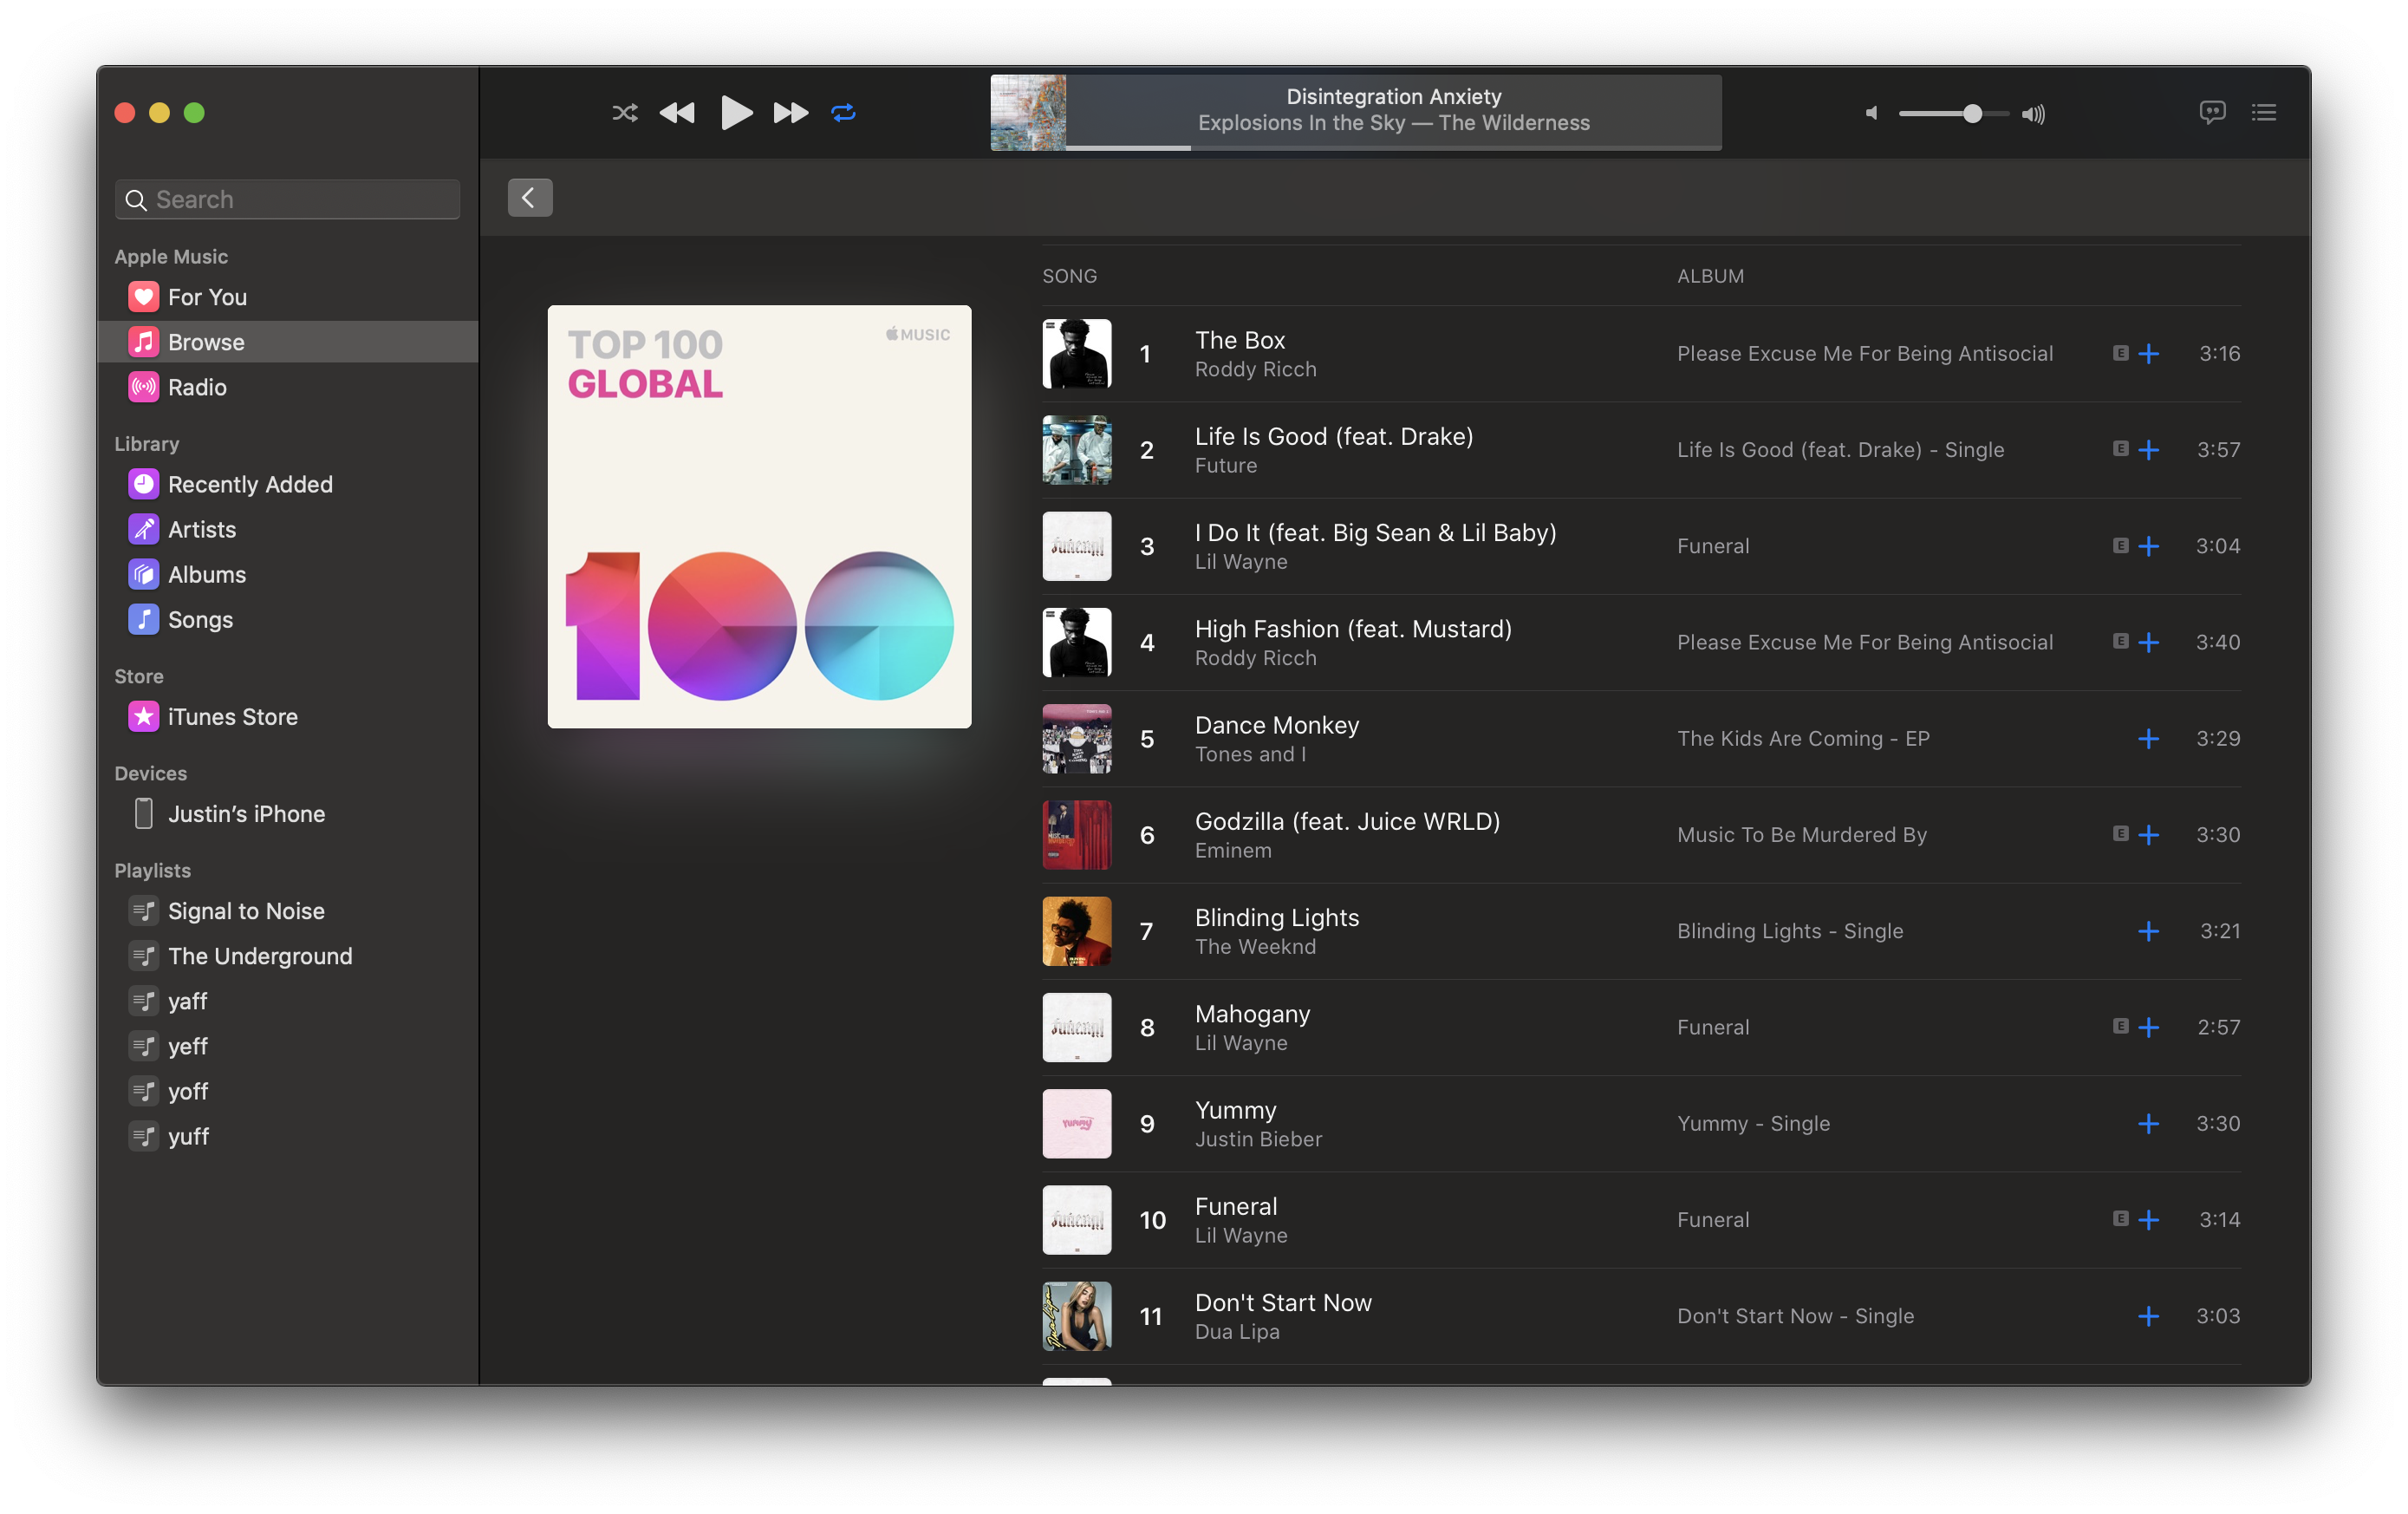Select Radio from the Apple Music sidebar

[197, 388]
